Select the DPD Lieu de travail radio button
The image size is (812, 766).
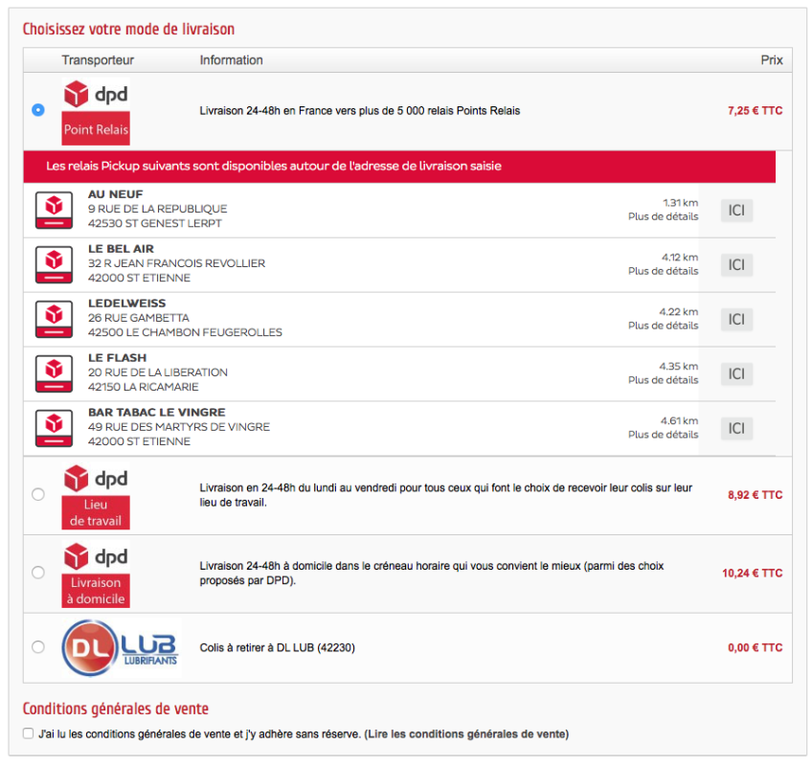37,494
